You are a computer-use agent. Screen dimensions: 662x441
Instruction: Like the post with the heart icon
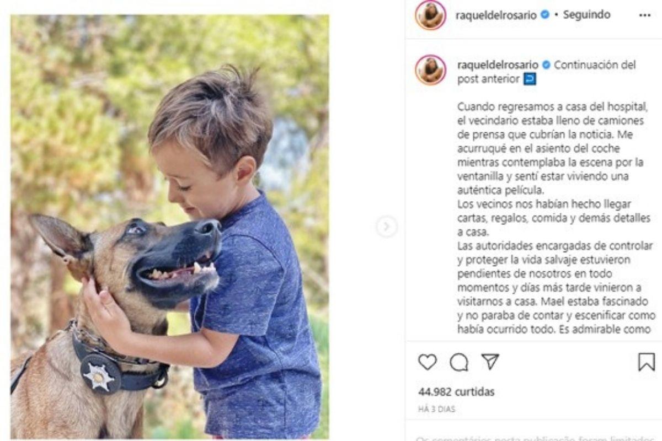pos(428,362)
